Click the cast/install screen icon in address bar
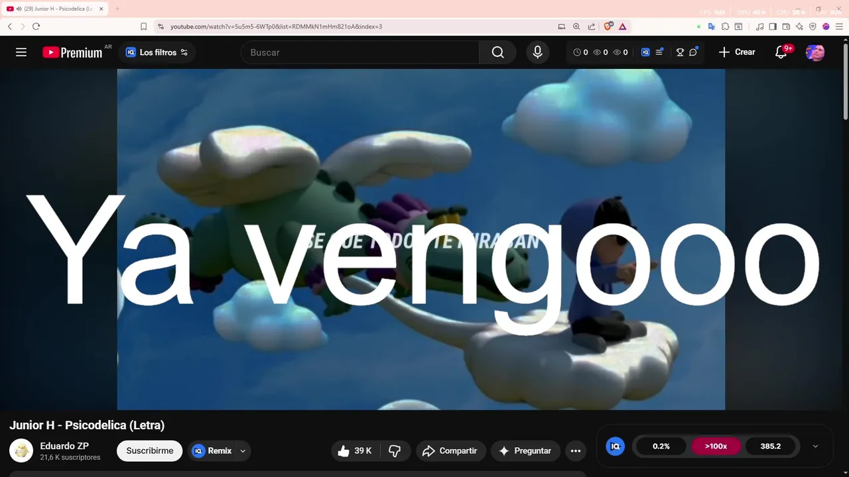The image size is (849, 477). (562, 26)
